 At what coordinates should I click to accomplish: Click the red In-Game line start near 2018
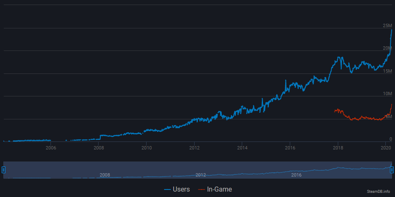click(x=334, y=111)
